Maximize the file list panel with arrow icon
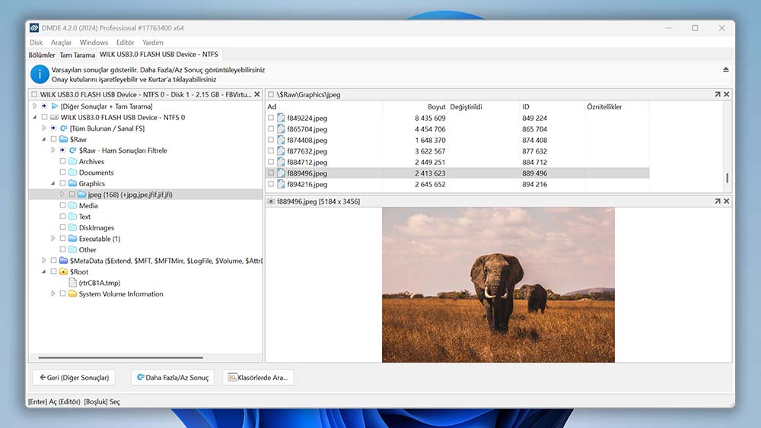 click(718, 94)
